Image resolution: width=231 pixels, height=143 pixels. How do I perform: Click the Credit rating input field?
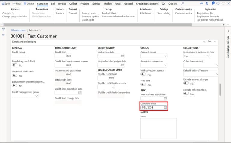pyautogui.click(x=20, y=56)
